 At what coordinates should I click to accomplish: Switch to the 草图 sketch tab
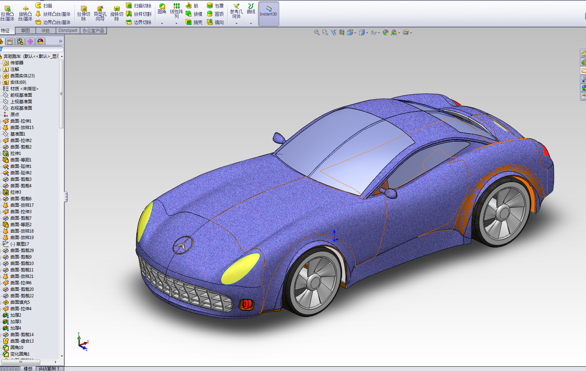coord(26,31)
